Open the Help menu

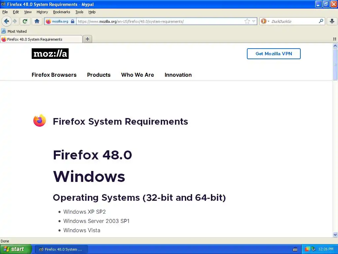pos(92,12)
